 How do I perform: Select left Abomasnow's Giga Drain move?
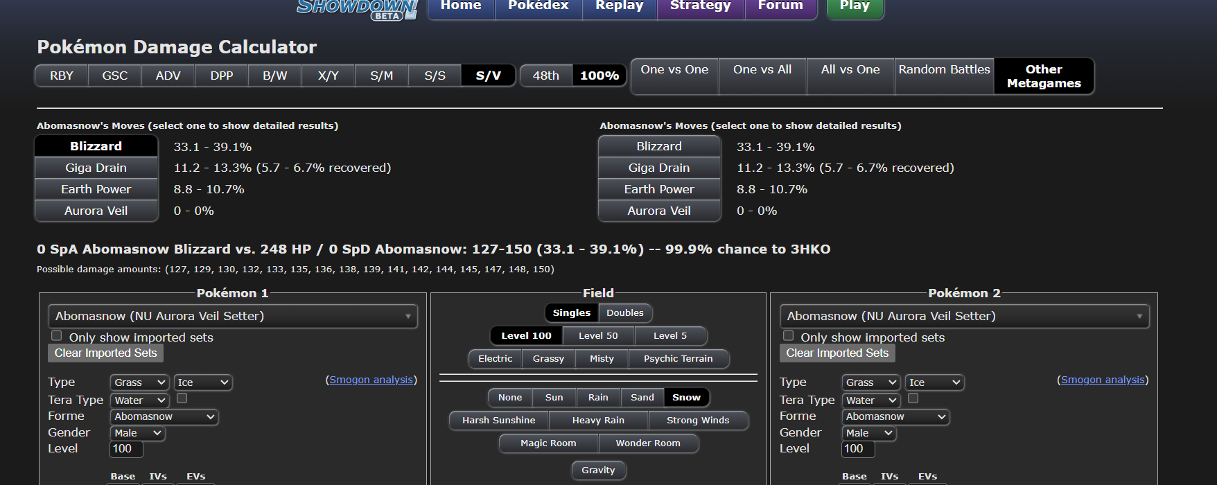96,168
